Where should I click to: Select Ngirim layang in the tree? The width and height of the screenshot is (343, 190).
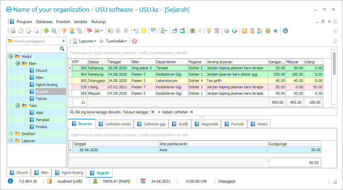click(47, 85)
